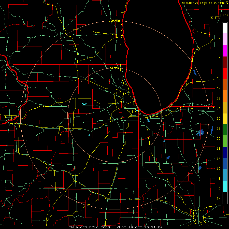Screen dimensions: 229x229
Task: Click the '66' legend value
Action: click(219, 28)
